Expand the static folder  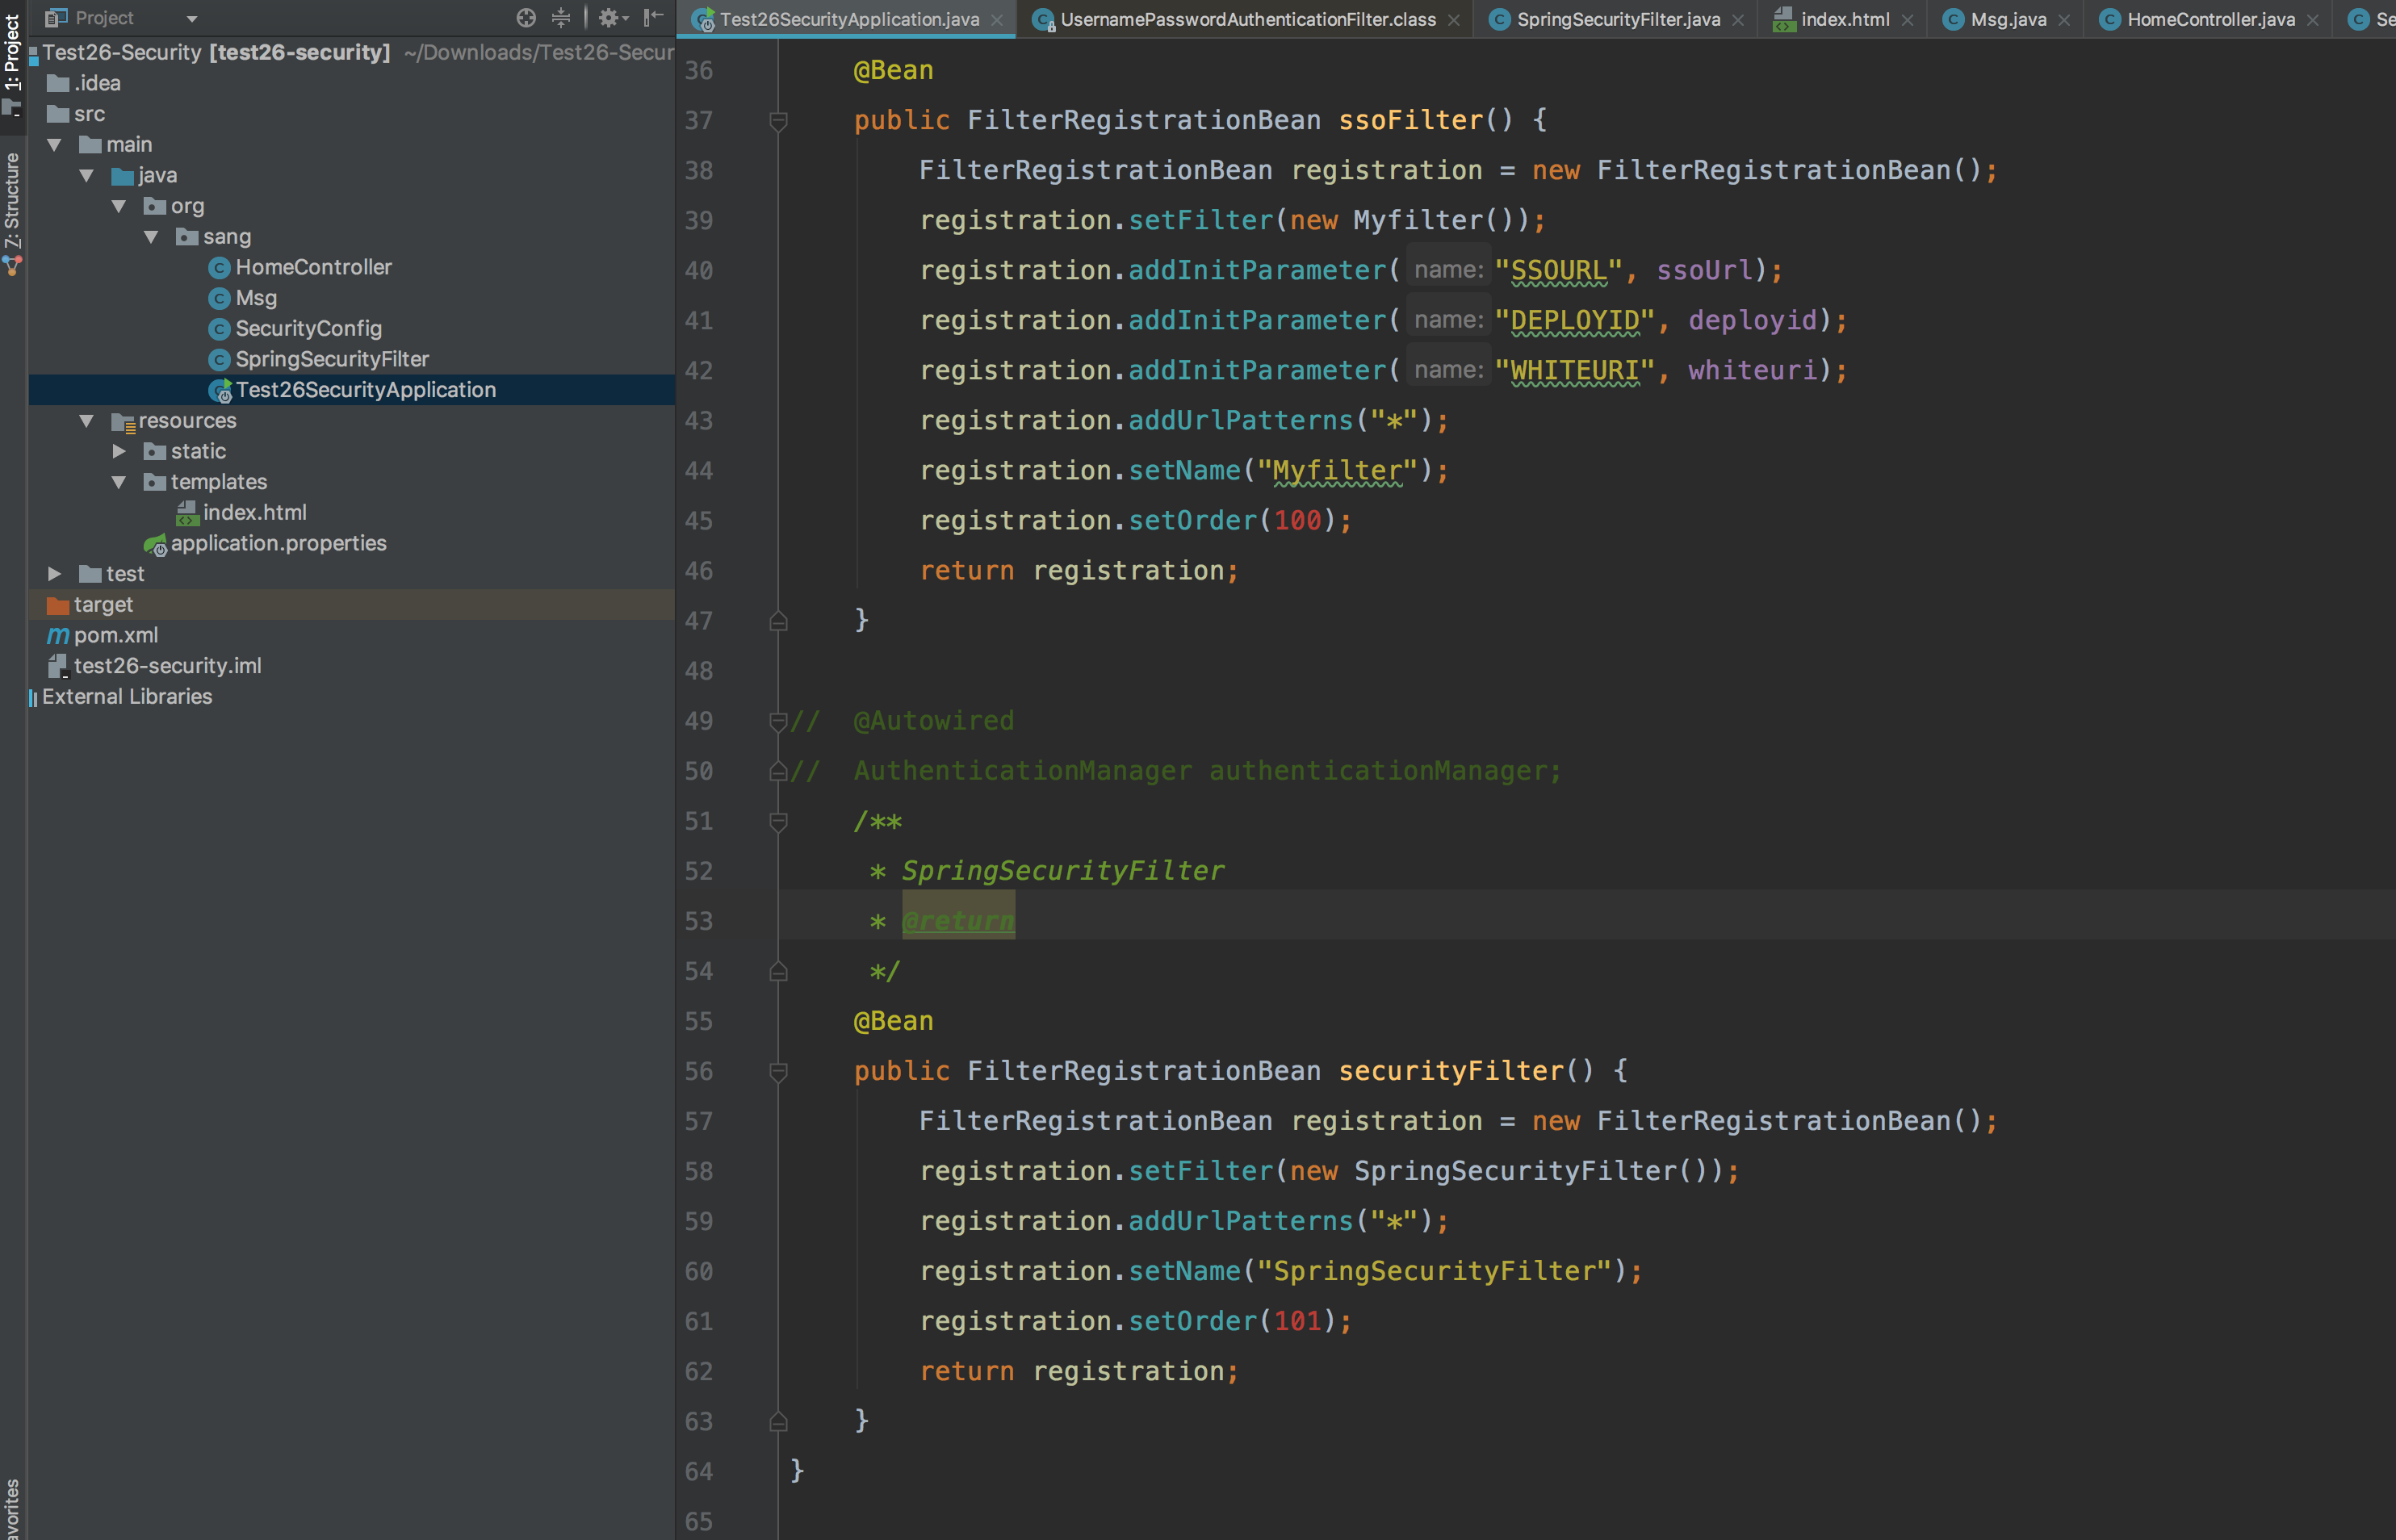coord(119,451)
